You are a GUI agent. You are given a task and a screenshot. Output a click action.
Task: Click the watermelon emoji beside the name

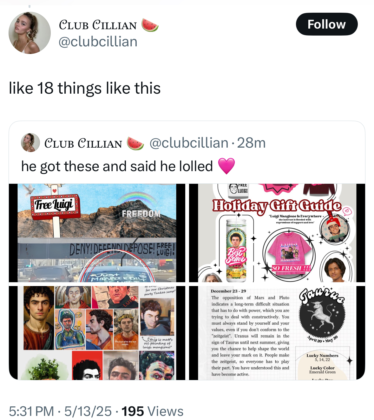coord(149,25)
